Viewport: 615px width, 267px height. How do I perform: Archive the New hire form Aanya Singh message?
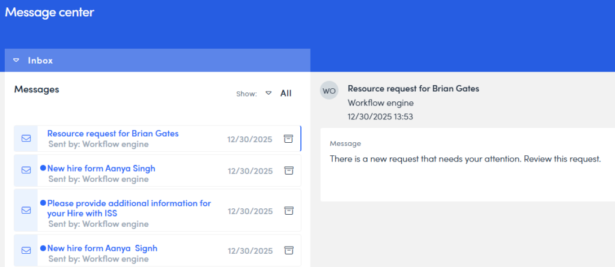(x=288, y=170)
